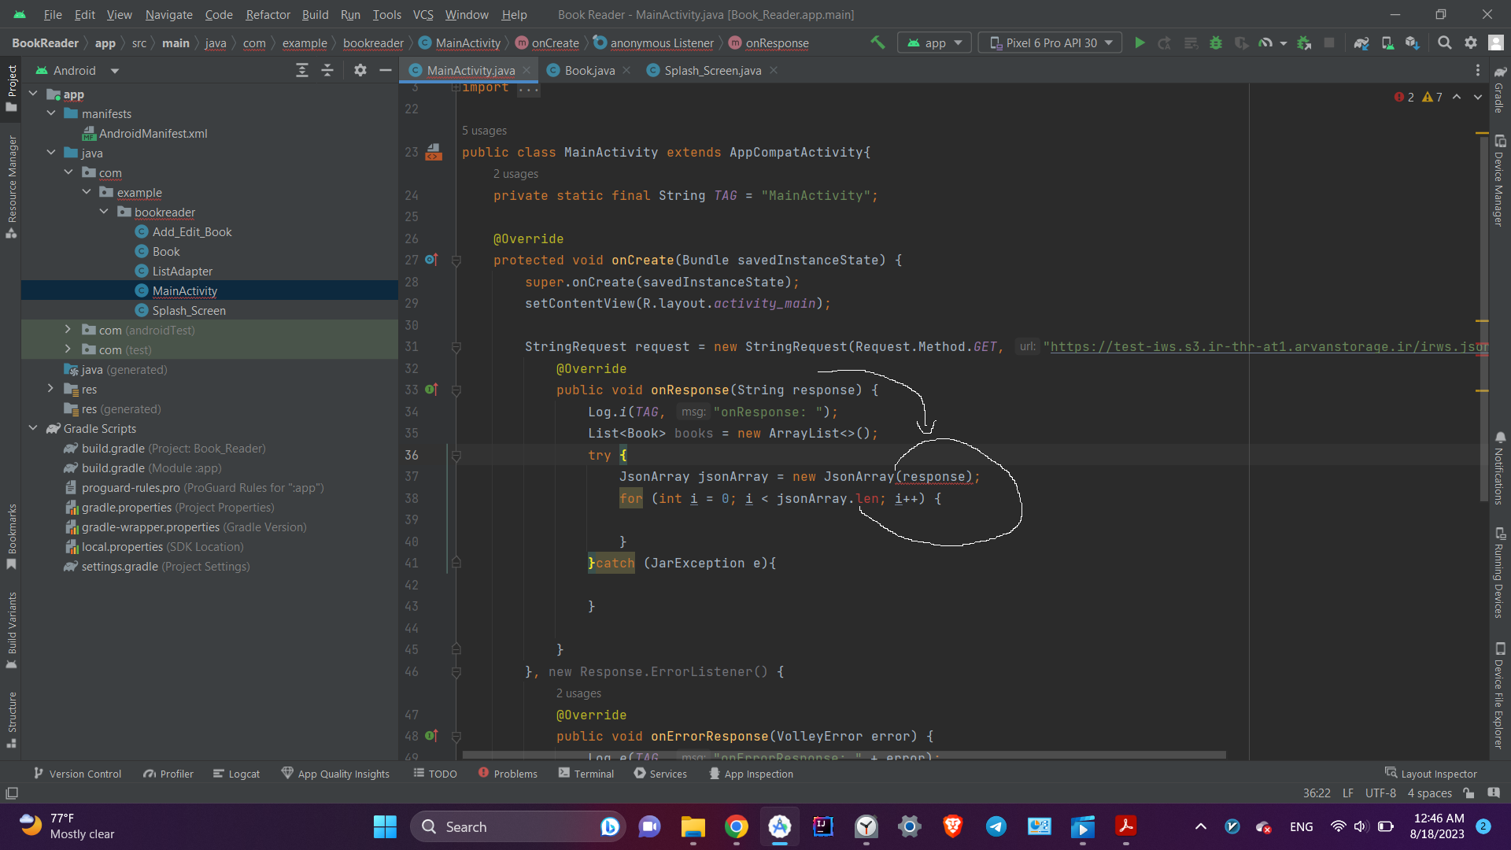Open the Device Manager toolbar icon

coord(1387,42)
